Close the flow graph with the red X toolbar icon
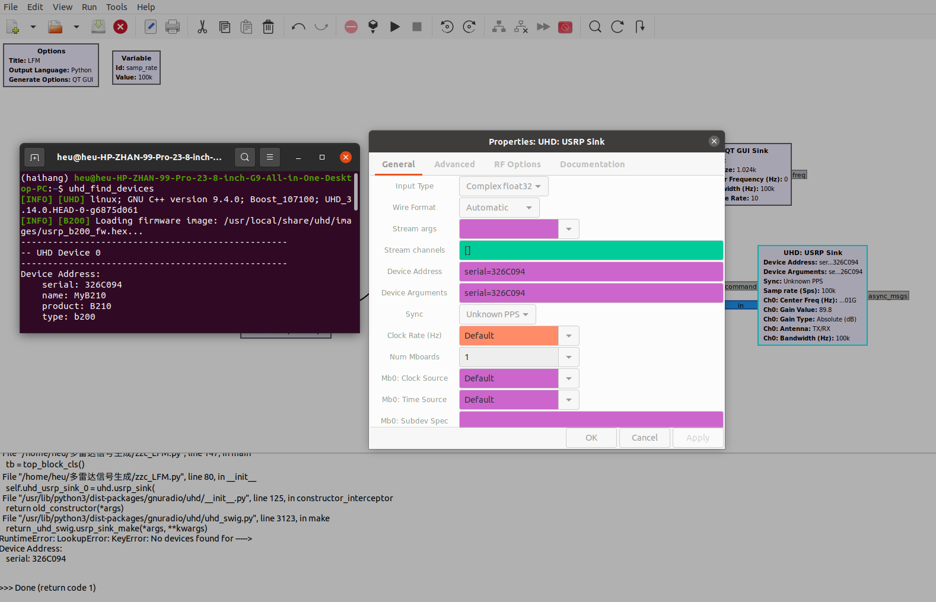 tap(120, 27)
